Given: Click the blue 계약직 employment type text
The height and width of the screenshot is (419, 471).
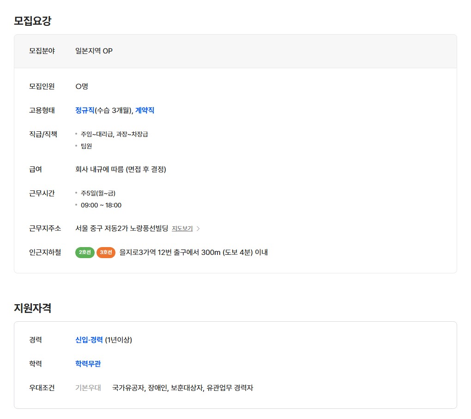Looking at the screenshot, I should 145,110.
